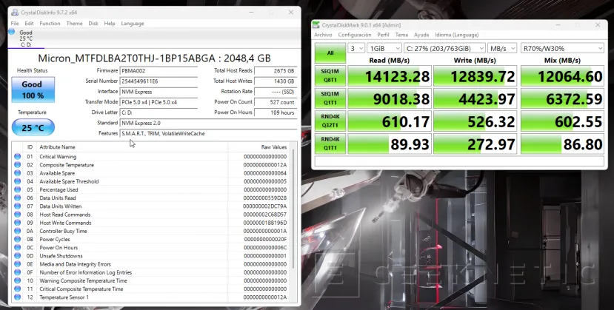Click the status icon for Host Read Commands

pos(17,215)
